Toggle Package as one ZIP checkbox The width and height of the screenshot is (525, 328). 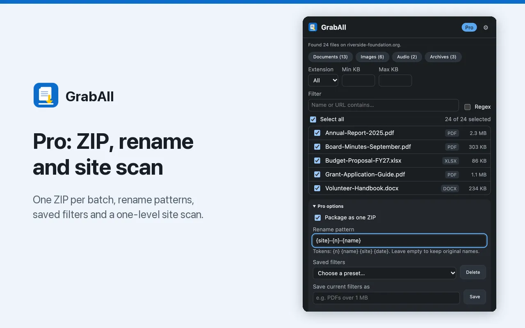[x=317, y=218]
